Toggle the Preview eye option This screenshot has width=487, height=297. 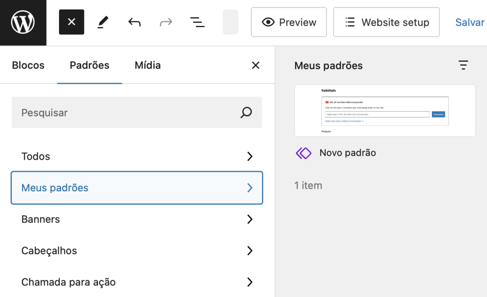pos(288,22)
